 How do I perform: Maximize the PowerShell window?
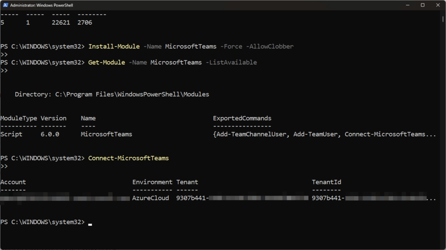[422, 5]
